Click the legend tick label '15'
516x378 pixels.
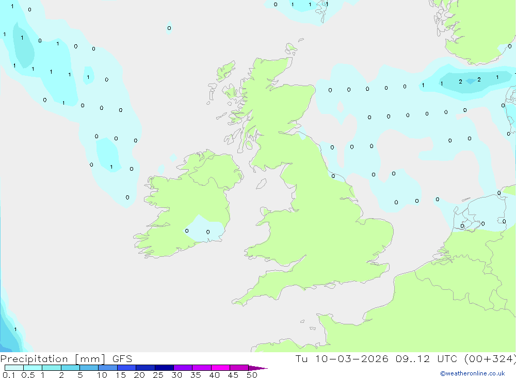click(121, 375)
